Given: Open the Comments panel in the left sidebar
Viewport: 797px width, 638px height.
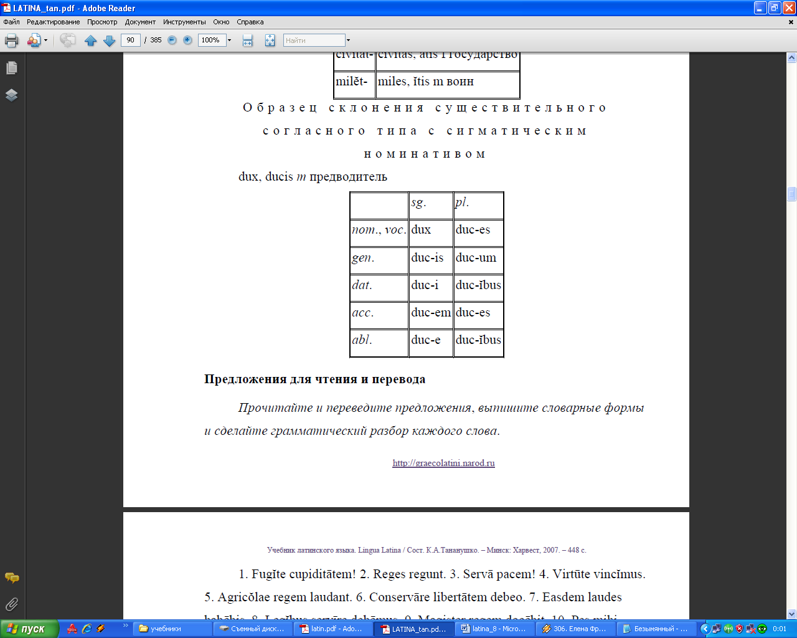Looking at the screenshot, I should pyautogui.click(x=11, y=578).
